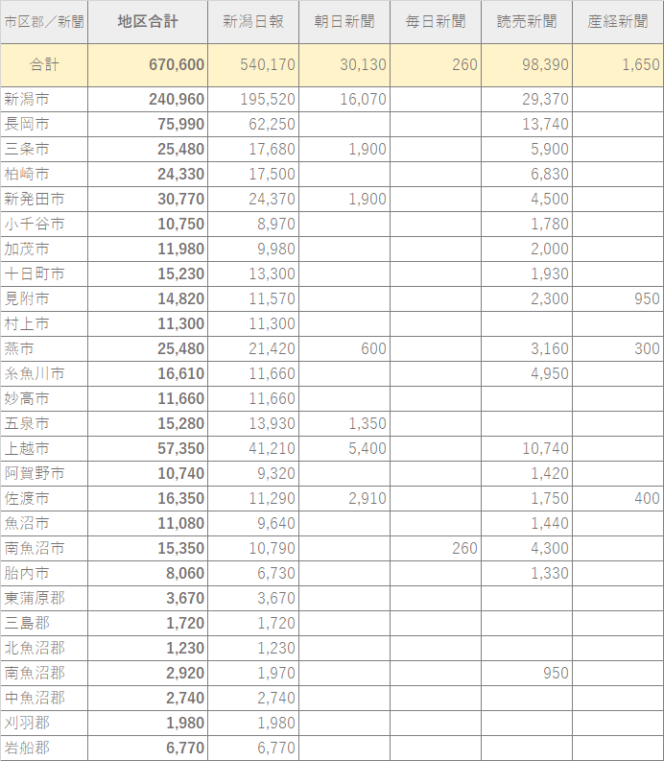Click the 1,650 total cell

tap(641, 64)
